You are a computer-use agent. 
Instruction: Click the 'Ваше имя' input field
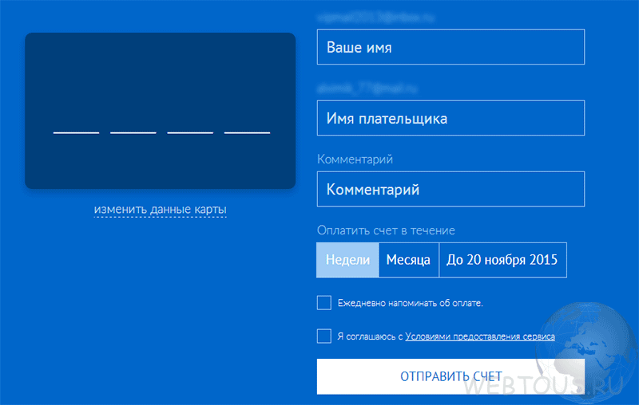[450, 47]
